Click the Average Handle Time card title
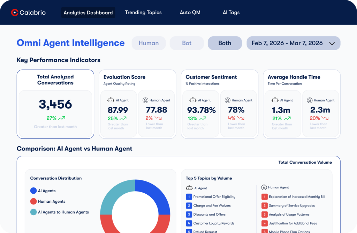Screen dimensions: 357x233 pyautogui.click(x=294, y=77)
